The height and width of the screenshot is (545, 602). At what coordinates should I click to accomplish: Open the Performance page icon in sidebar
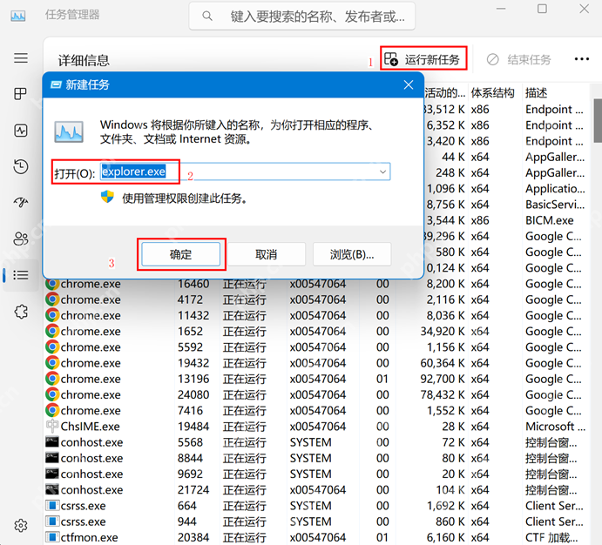pos(21,131)
